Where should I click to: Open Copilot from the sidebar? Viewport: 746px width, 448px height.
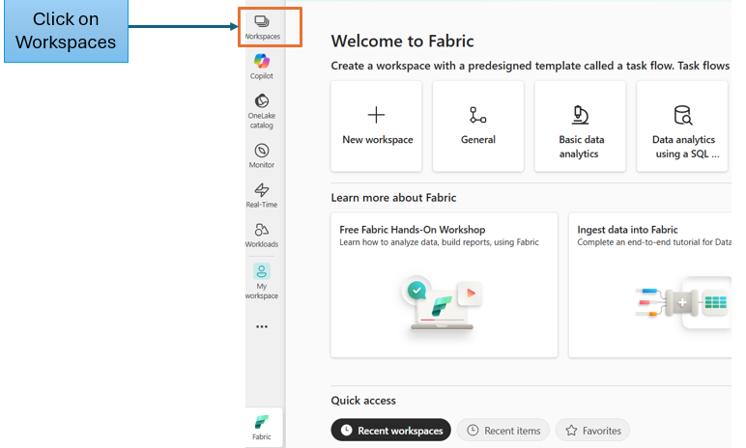click(x=261, y=67)
